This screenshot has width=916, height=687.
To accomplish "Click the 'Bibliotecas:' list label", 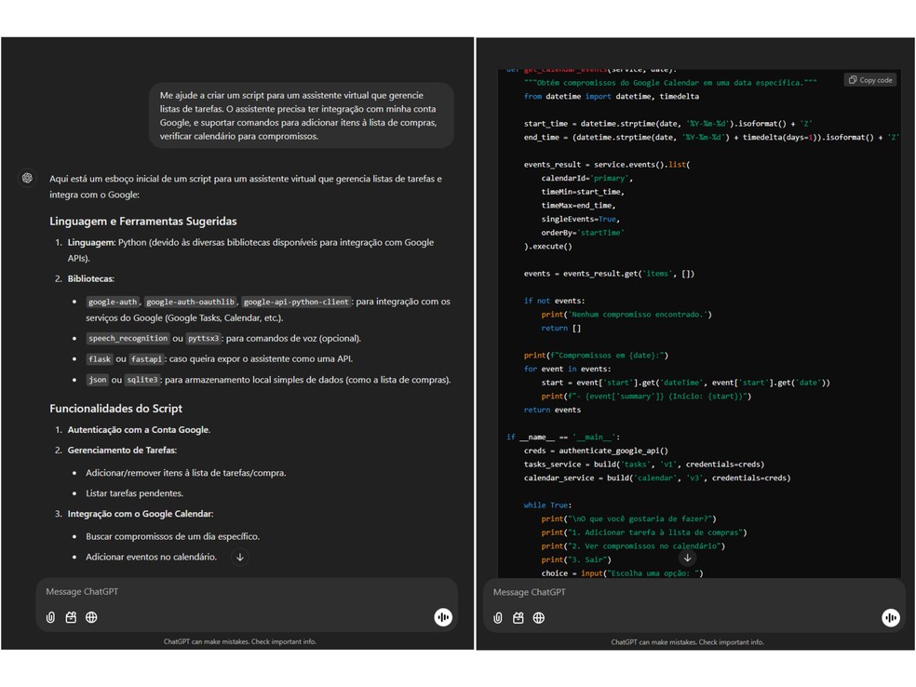I will click(91, 278).
